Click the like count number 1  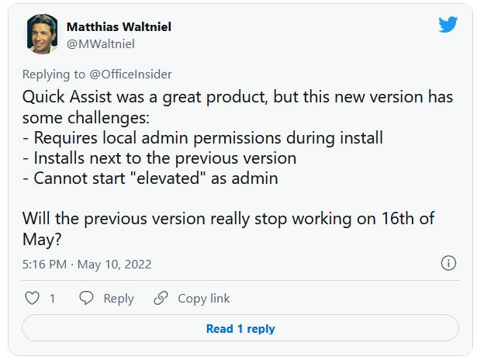click(52, 298)
